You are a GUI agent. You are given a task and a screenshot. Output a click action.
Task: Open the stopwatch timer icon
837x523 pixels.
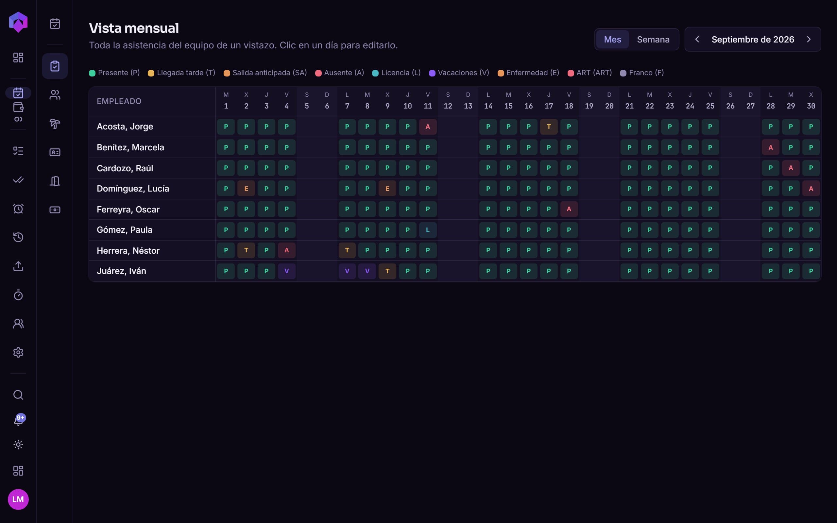[x=18, y=295]
